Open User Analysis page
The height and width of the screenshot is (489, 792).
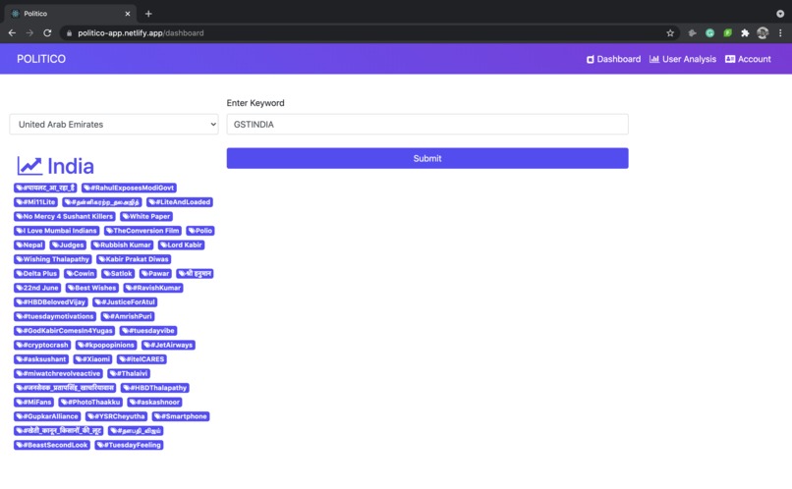point(682,59)
